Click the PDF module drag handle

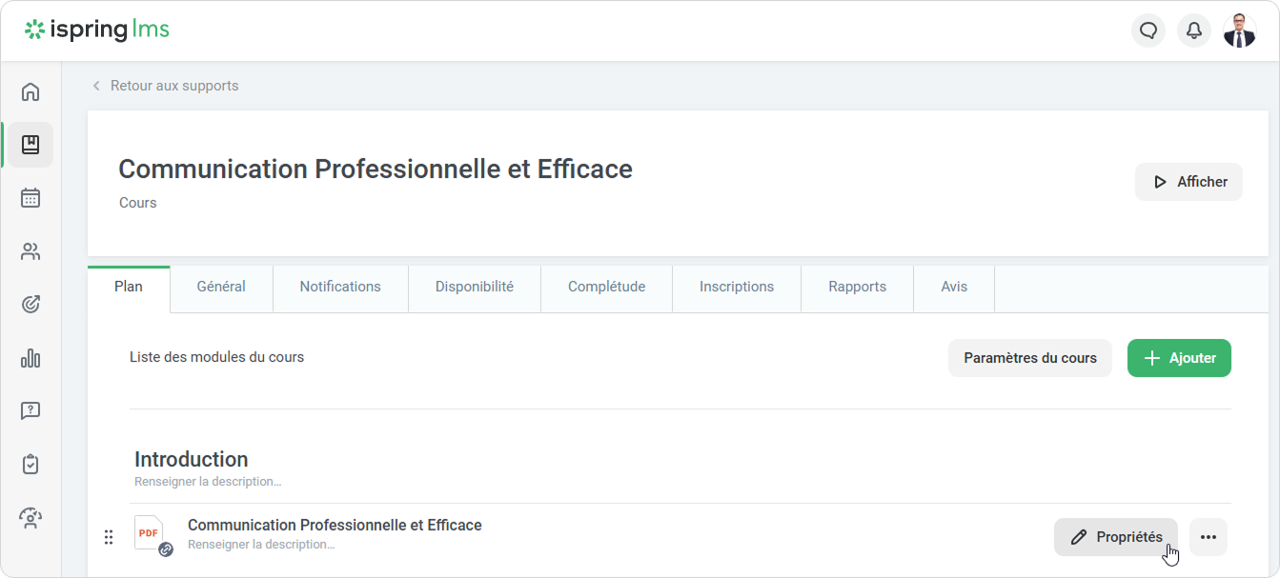click(109, 537)
